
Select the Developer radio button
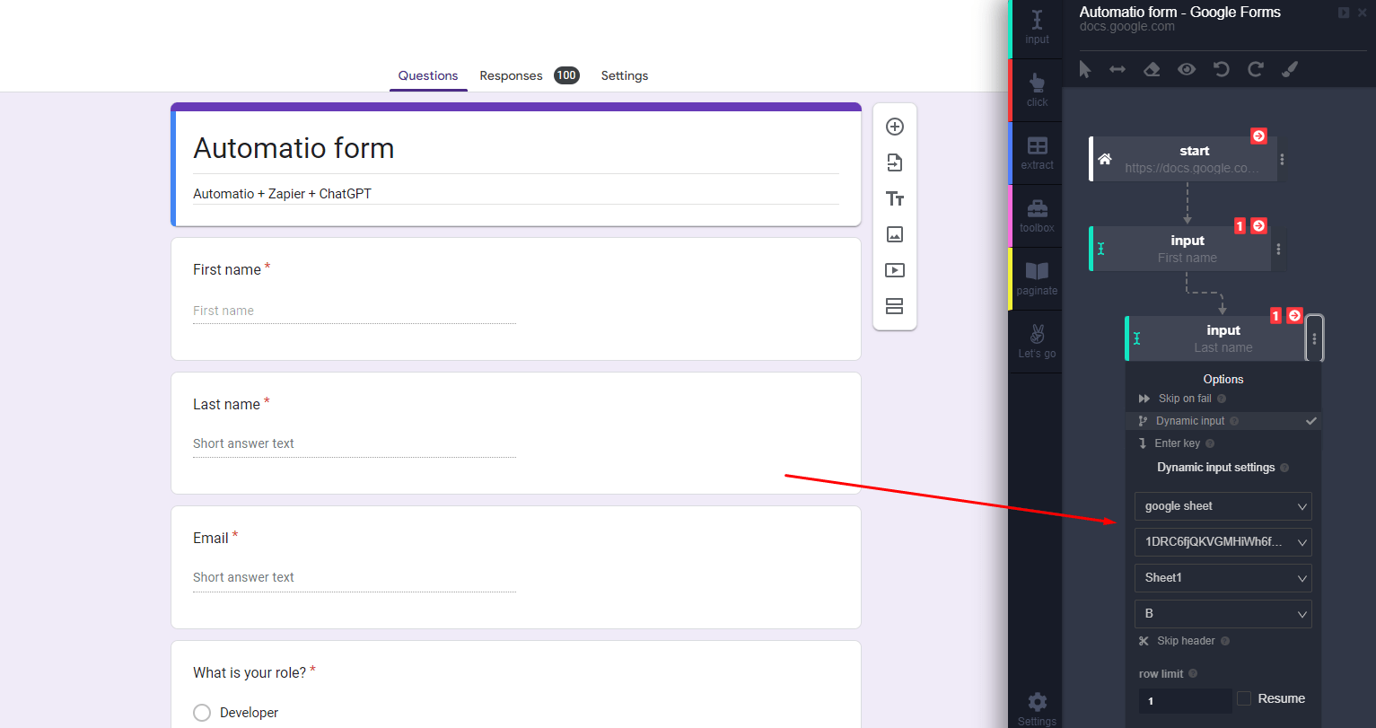pyautogui.click(x=201, y=712)
